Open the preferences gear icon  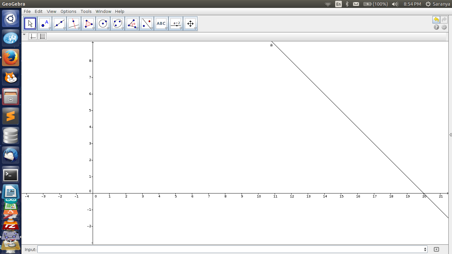(444, 27)
